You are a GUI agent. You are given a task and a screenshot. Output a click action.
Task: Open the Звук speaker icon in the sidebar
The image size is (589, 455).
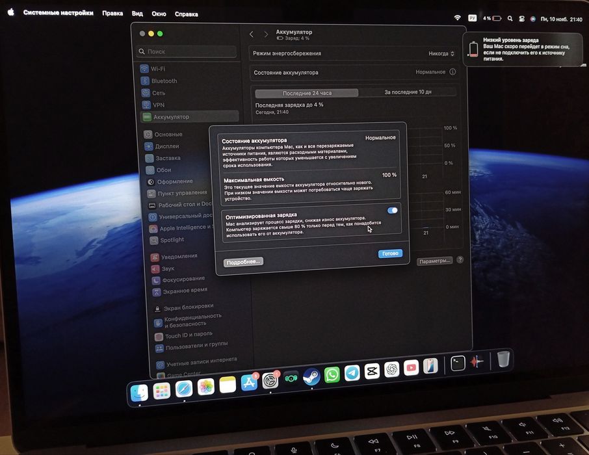[155, 269]
